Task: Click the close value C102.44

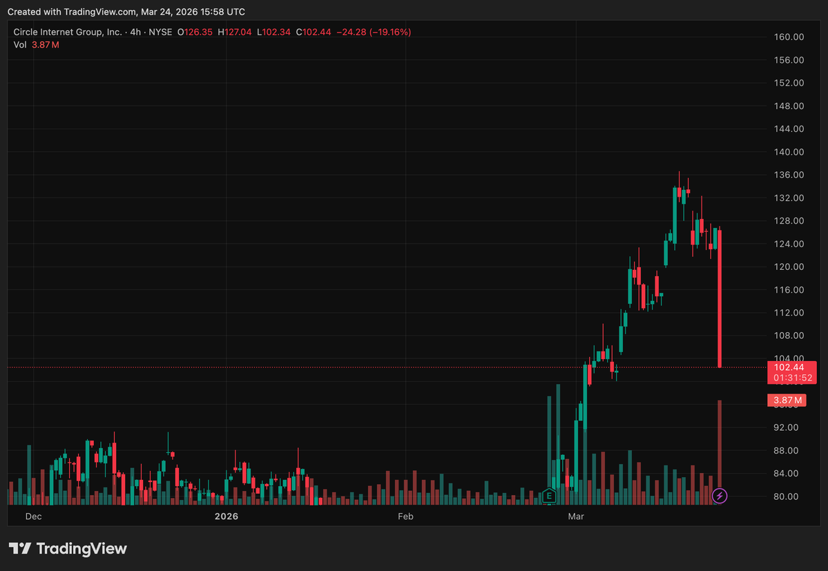Action: click(313, 32)
